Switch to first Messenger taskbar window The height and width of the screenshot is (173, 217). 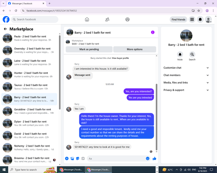pyautogui.click(x=71, y=170)
